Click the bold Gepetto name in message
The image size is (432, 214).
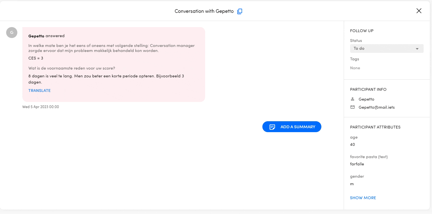pyautogui.click(x=36, y=36)
